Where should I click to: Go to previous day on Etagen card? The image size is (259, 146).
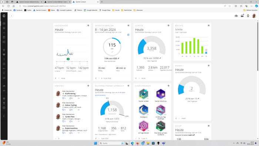[x=176, y=118]
